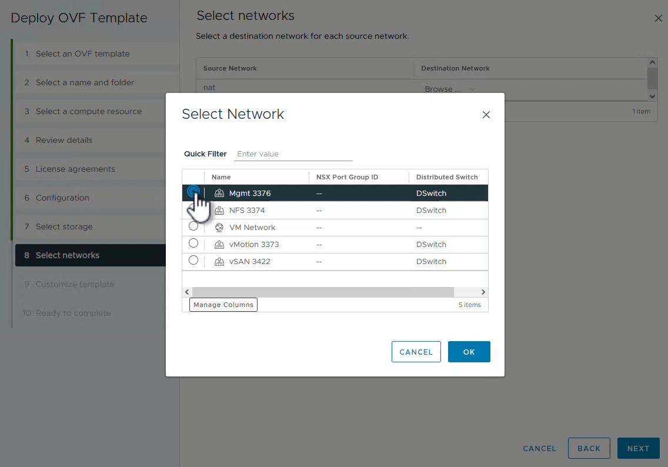Click the Mgmt 3376 port group icon
Viewport: 668px width, 467px height.
point(219,194)
